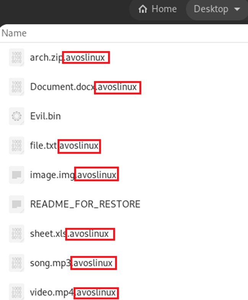The width and height of the screenshot is (248, 300).
Task: Select the song.mp3.avoslinux filename
Action: click(x=72, y=263)
